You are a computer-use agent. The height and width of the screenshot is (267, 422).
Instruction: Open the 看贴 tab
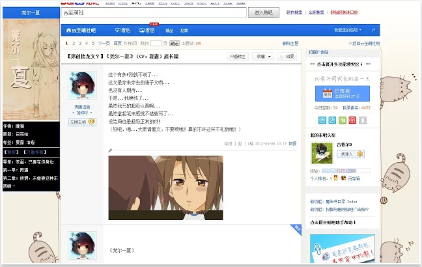[122, 31]
